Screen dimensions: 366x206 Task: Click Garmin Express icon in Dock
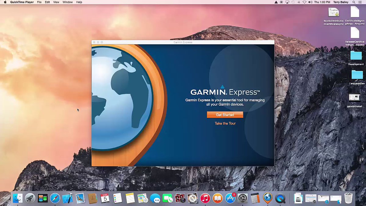point(268,198)
